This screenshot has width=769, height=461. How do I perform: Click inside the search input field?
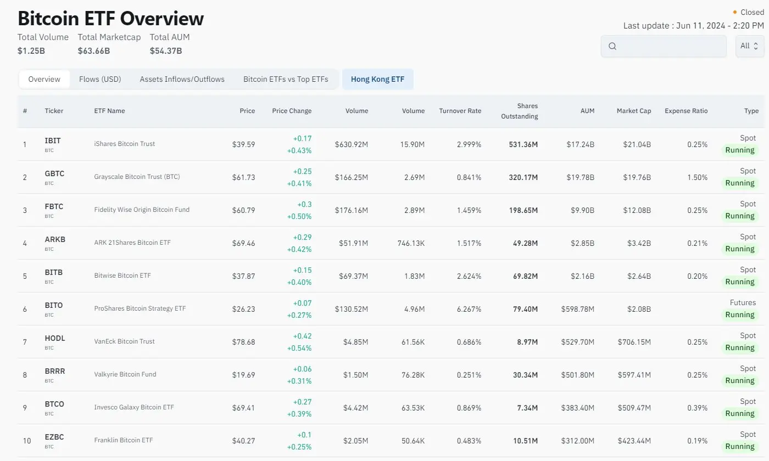tap(665, 46)
